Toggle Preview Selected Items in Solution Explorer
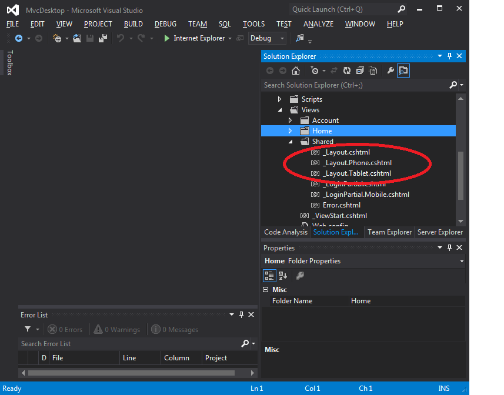The height and width of the screenshot is (395, 504). tap(403, 71)
